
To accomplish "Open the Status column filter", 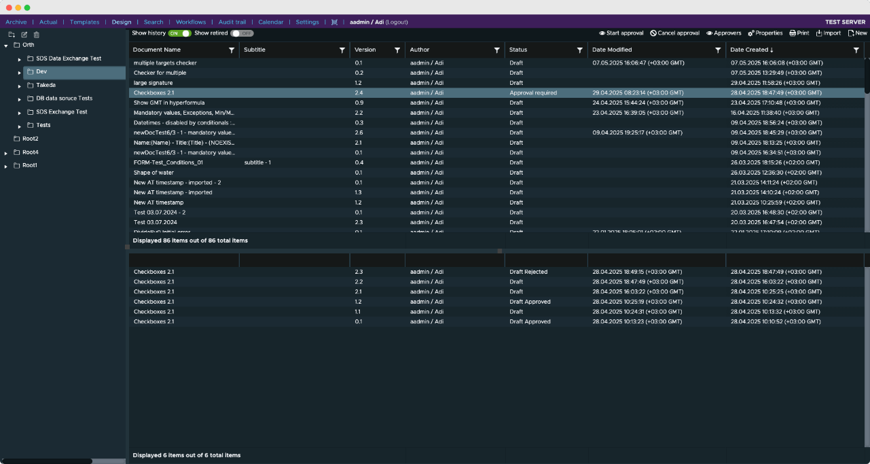I will click(x=580, y=50).
